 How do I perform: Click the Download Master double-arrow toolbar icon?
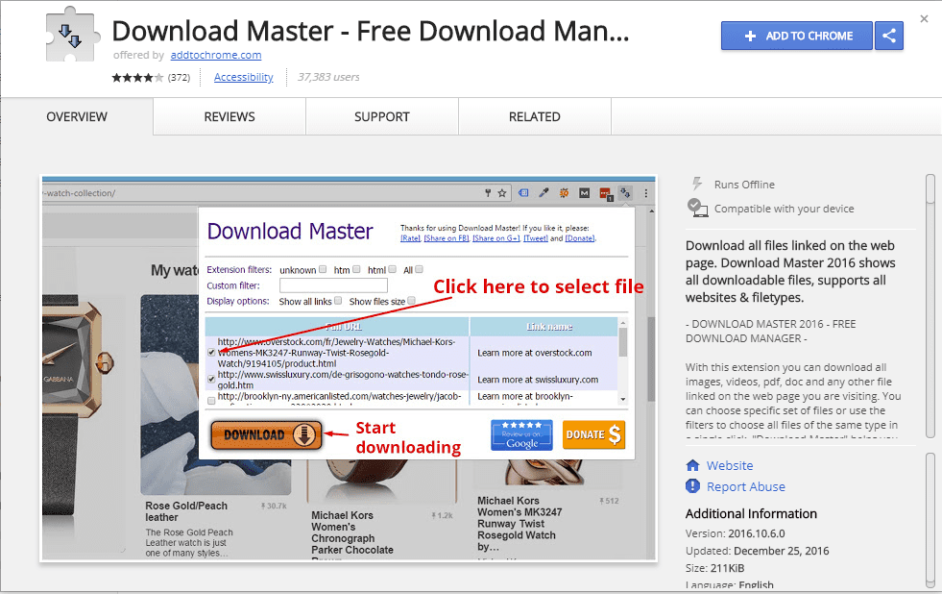pyautogui.click(x=625, y=193)
